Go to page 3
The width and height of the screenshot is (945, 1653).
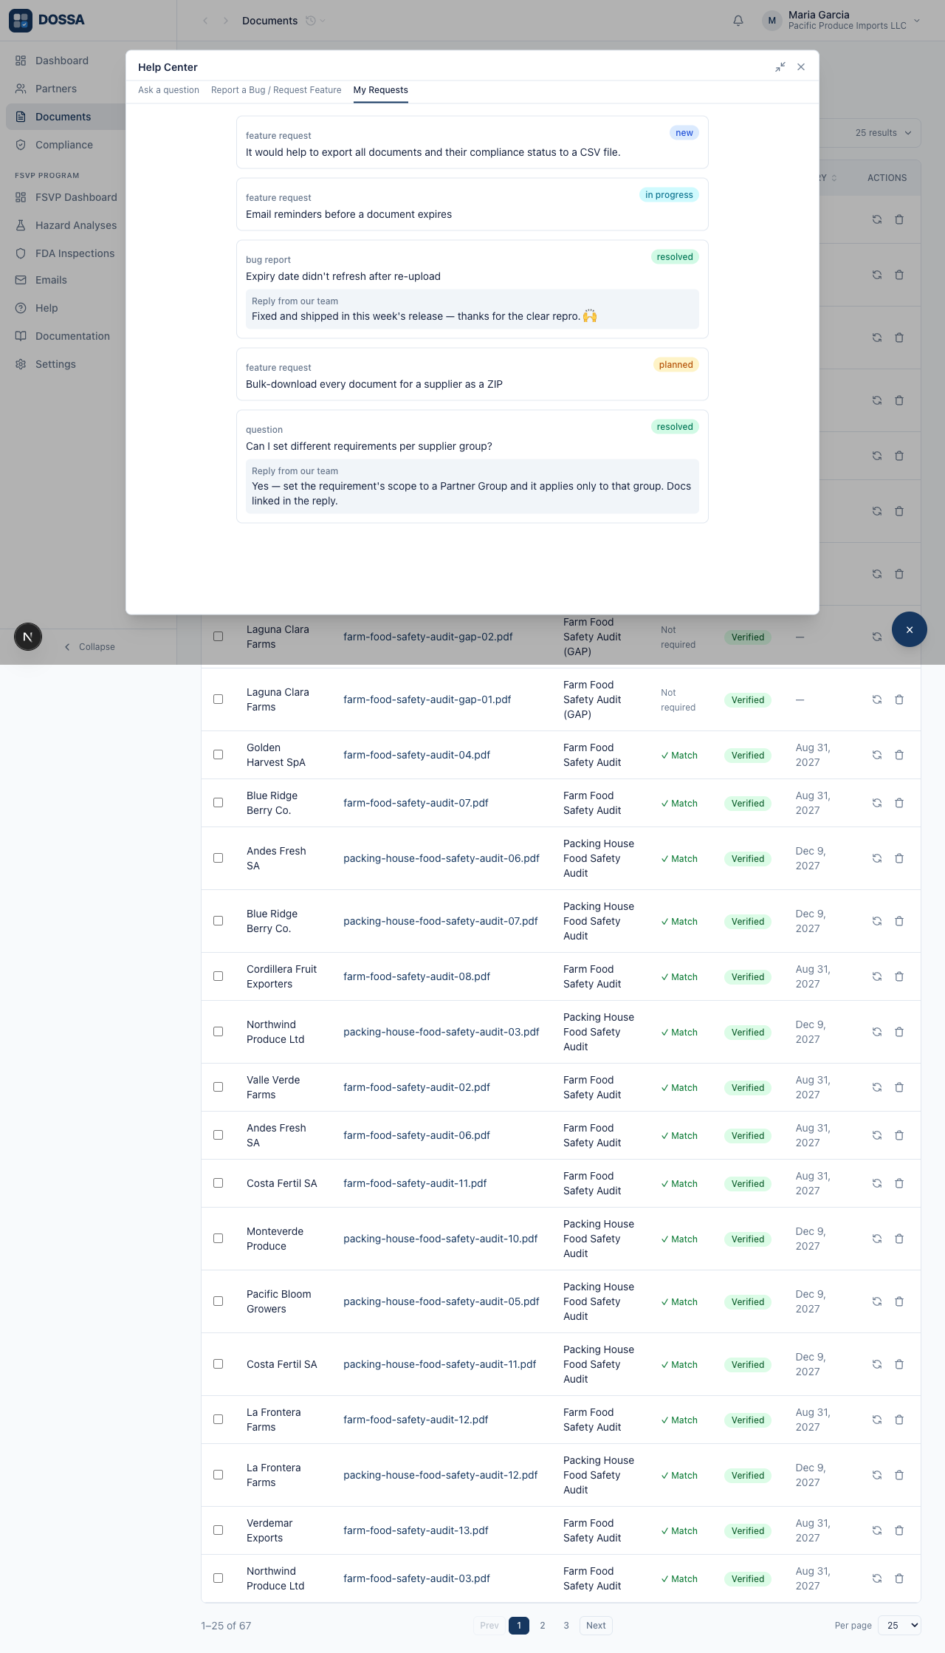coord(566,1626)
